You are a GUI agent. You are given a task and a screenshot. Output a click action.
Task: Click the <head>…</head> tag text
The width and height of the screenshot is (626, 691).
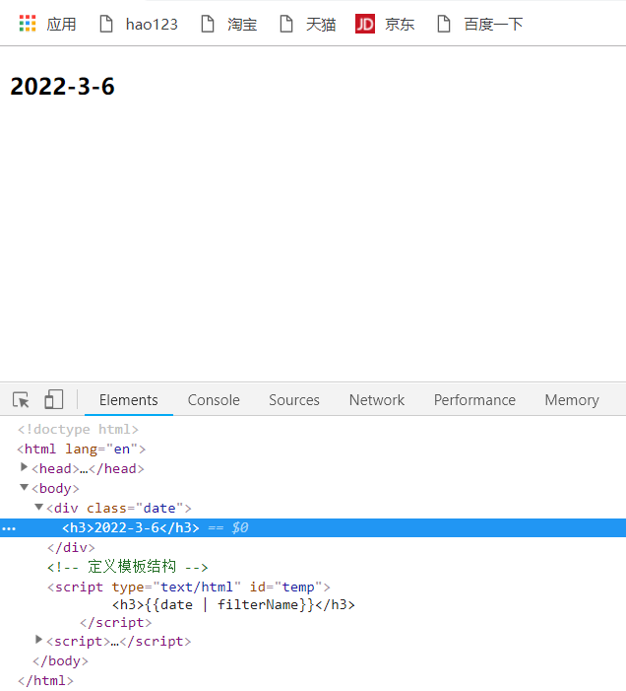pos(88,468)
